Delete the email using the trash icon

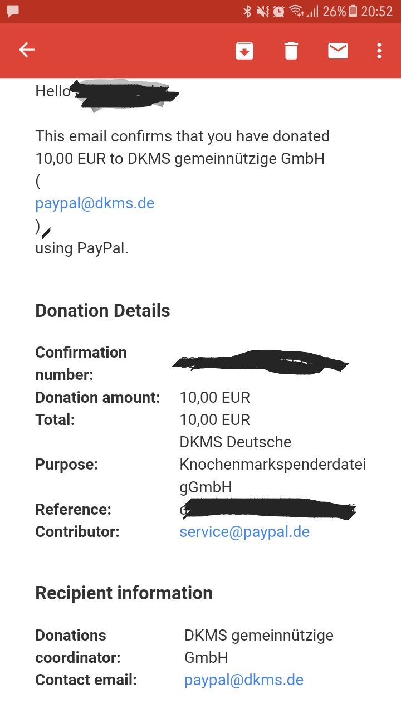(x=291, y=51)
